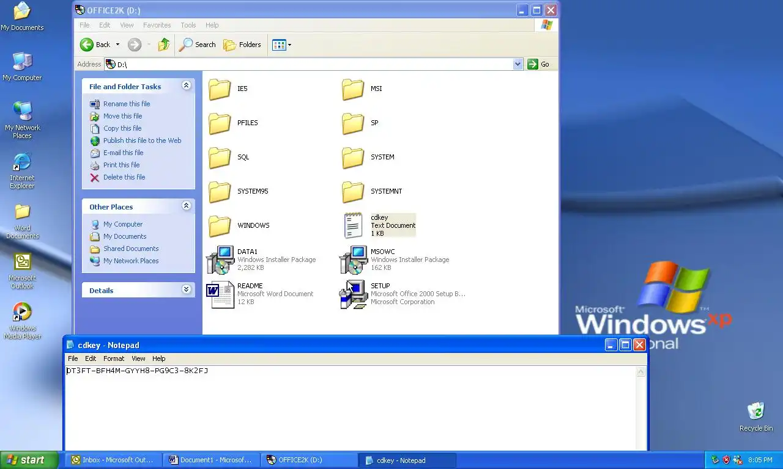The image size is (783, 469).
Task: Click the Up folder icon in the toolbar
Action: tap(164, 45)
